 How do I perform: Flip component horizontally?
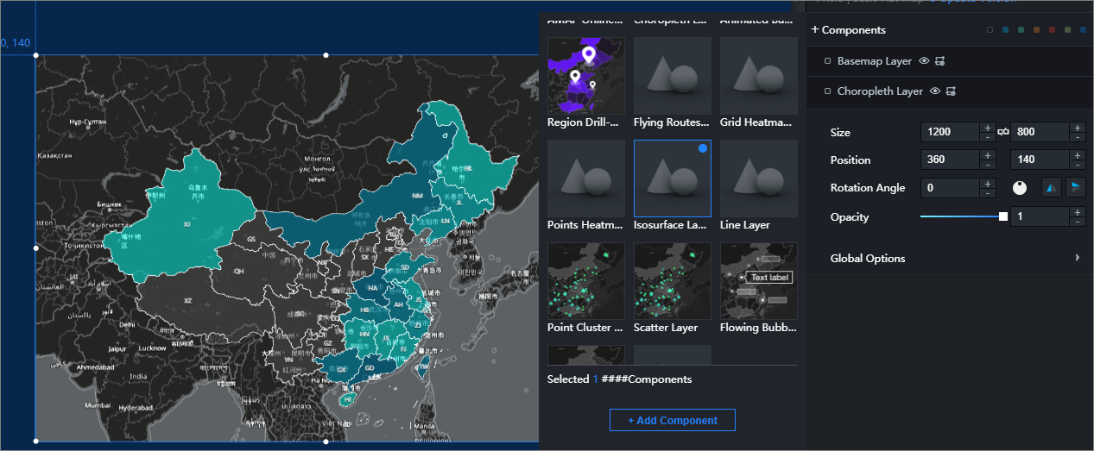click(x=1051, y=188)
